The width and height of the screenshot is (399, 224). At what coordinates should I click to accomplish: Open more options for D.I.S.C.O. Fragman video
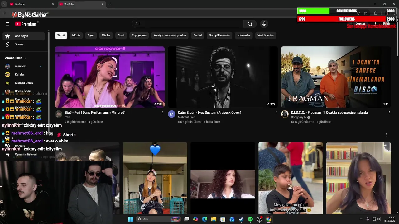click(389, 113)
